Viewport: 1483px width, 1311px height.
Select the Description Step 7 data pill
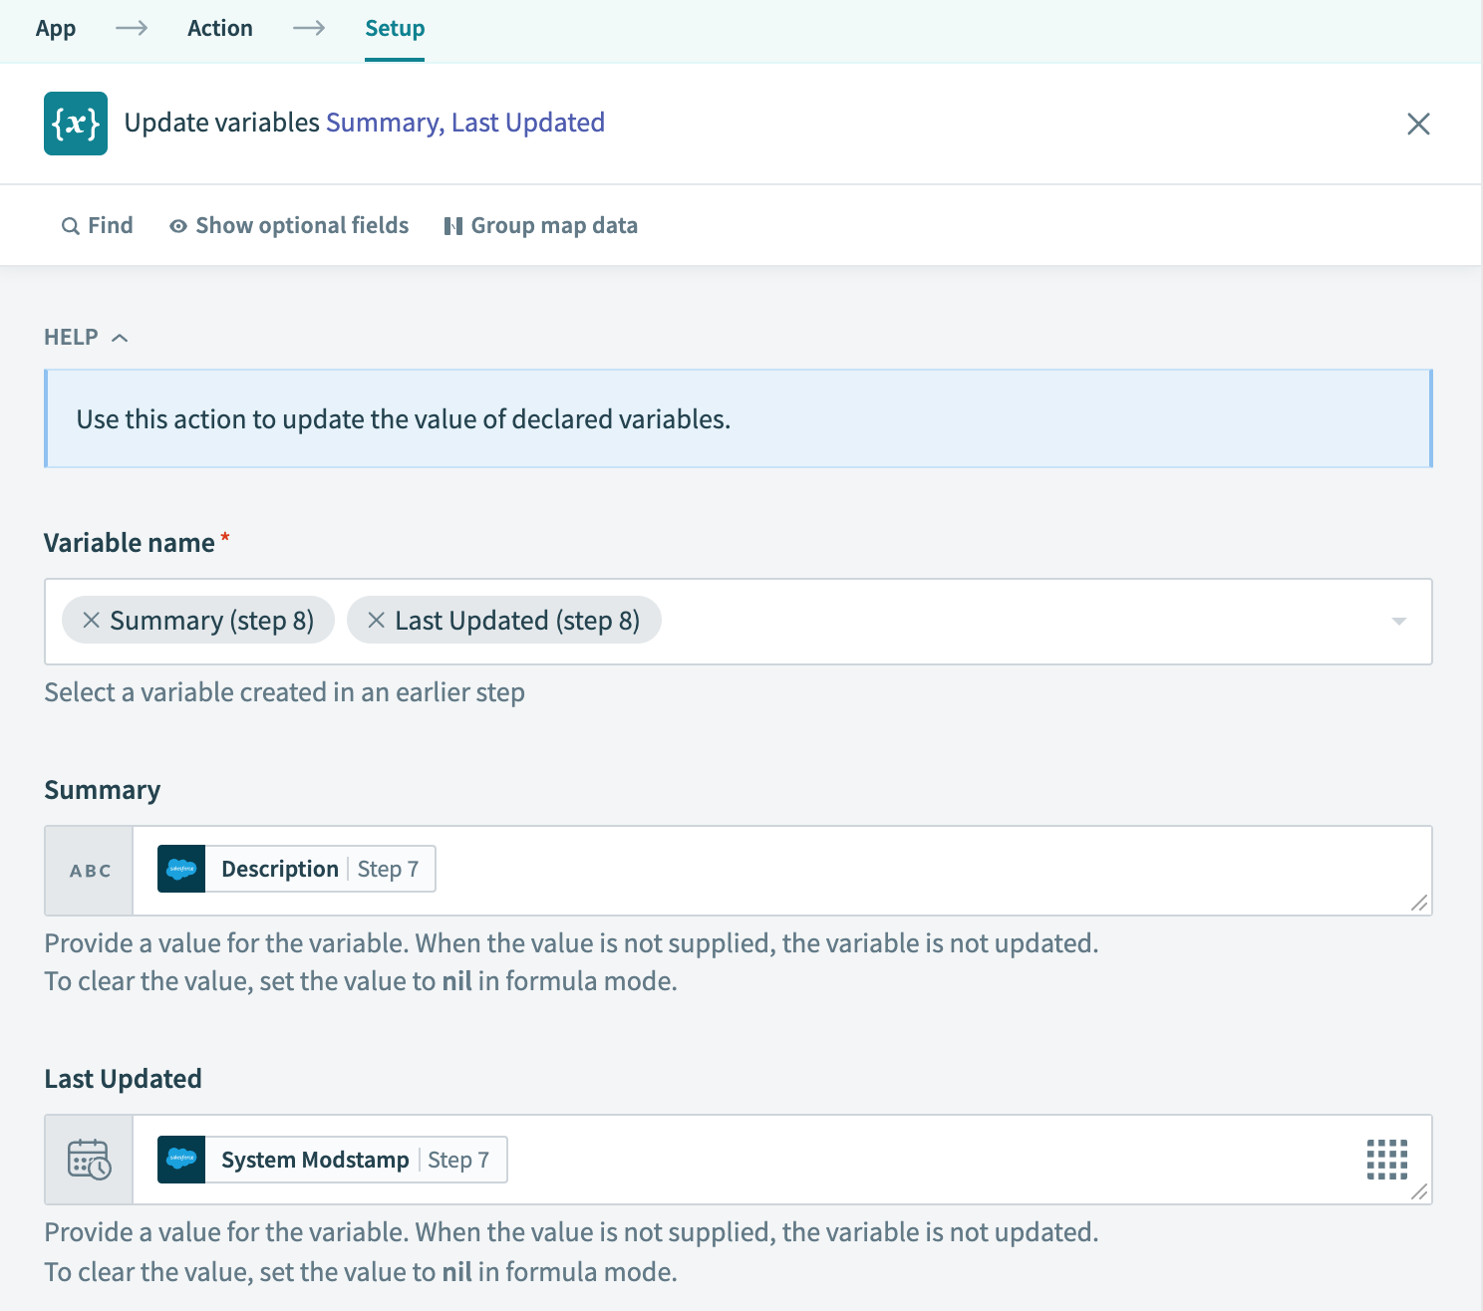tap(297, 869)
